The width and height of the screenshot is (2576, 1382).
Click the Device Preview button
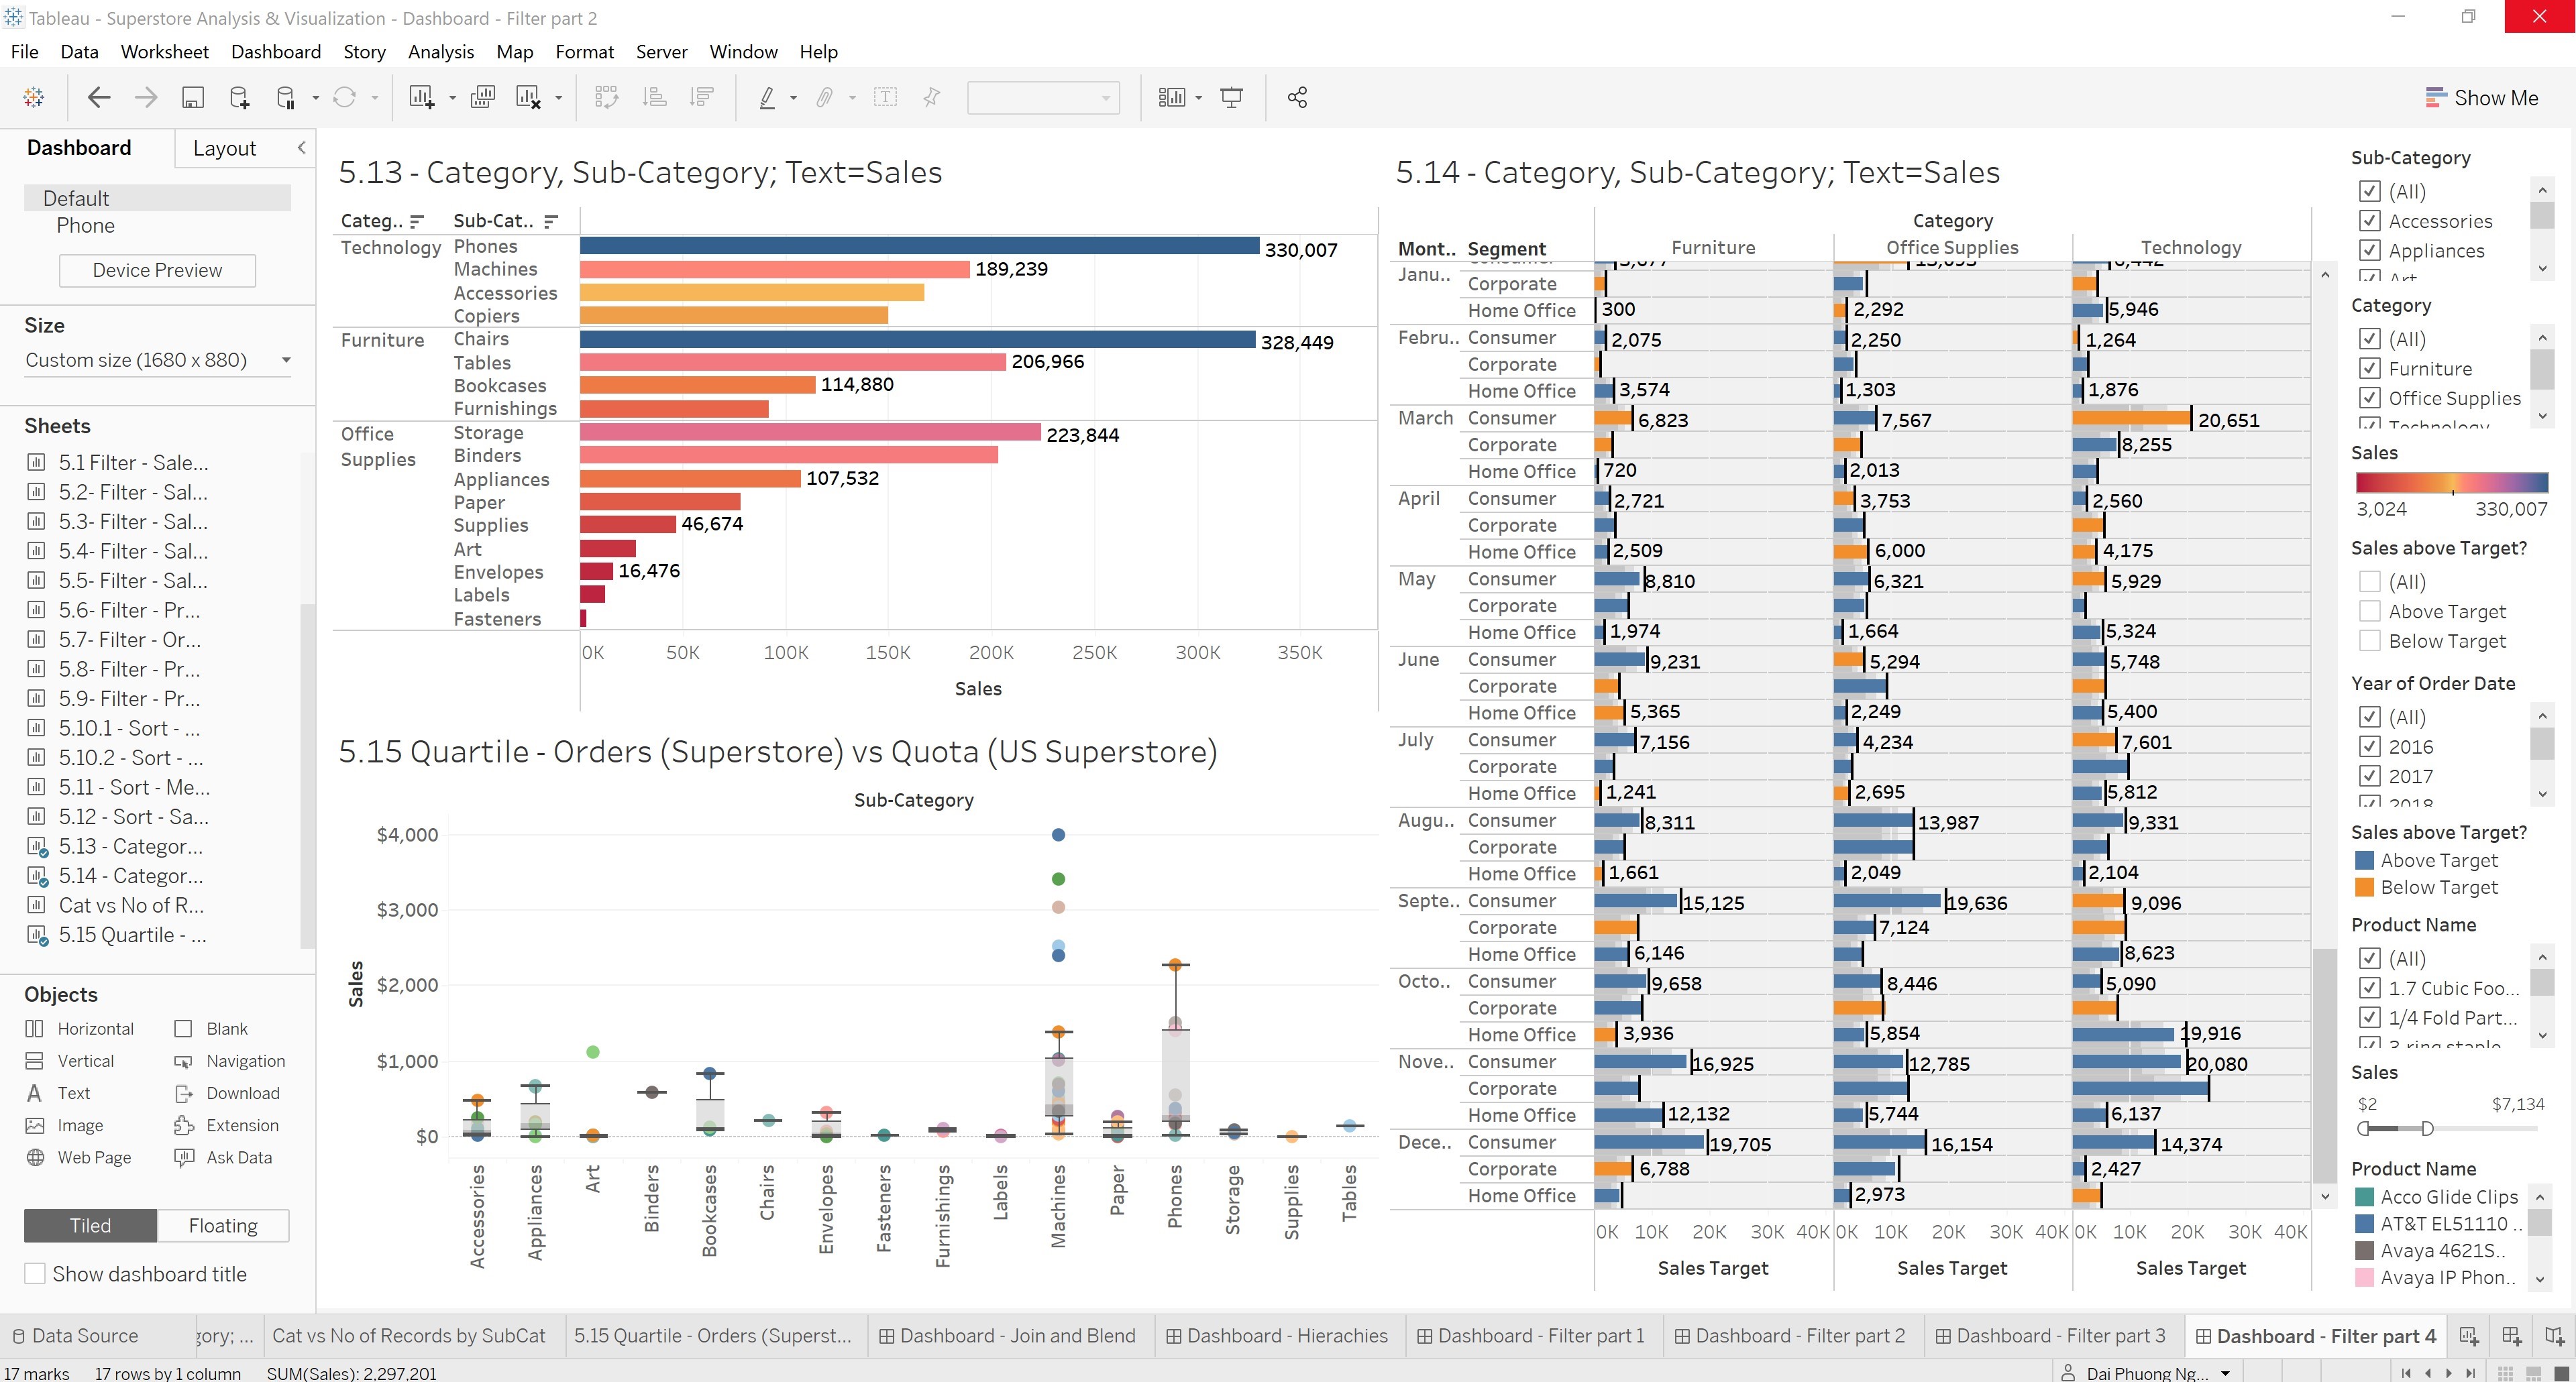click(x=157, y=270)
